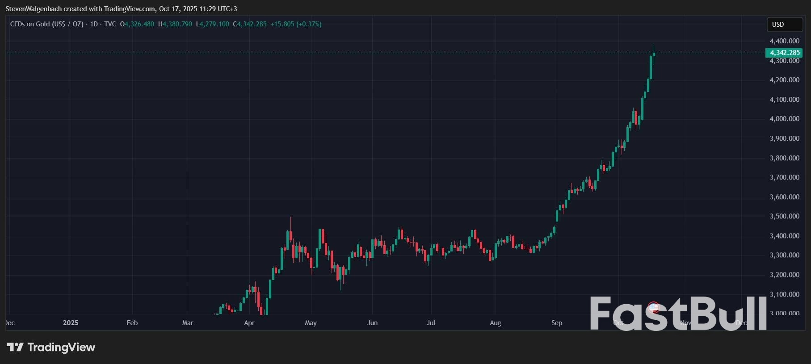Click the current price label 4,342.285
This screenshot has height=364, width=811.
coord(784,53)
